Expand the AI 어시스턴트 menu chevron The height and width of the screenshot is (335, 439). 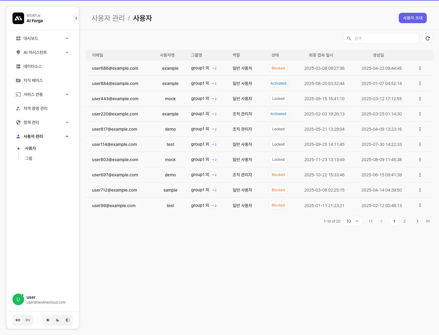click(67, 52)
